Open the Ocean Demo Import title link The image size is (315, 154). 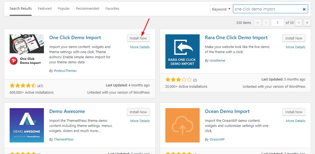(227, 111)
